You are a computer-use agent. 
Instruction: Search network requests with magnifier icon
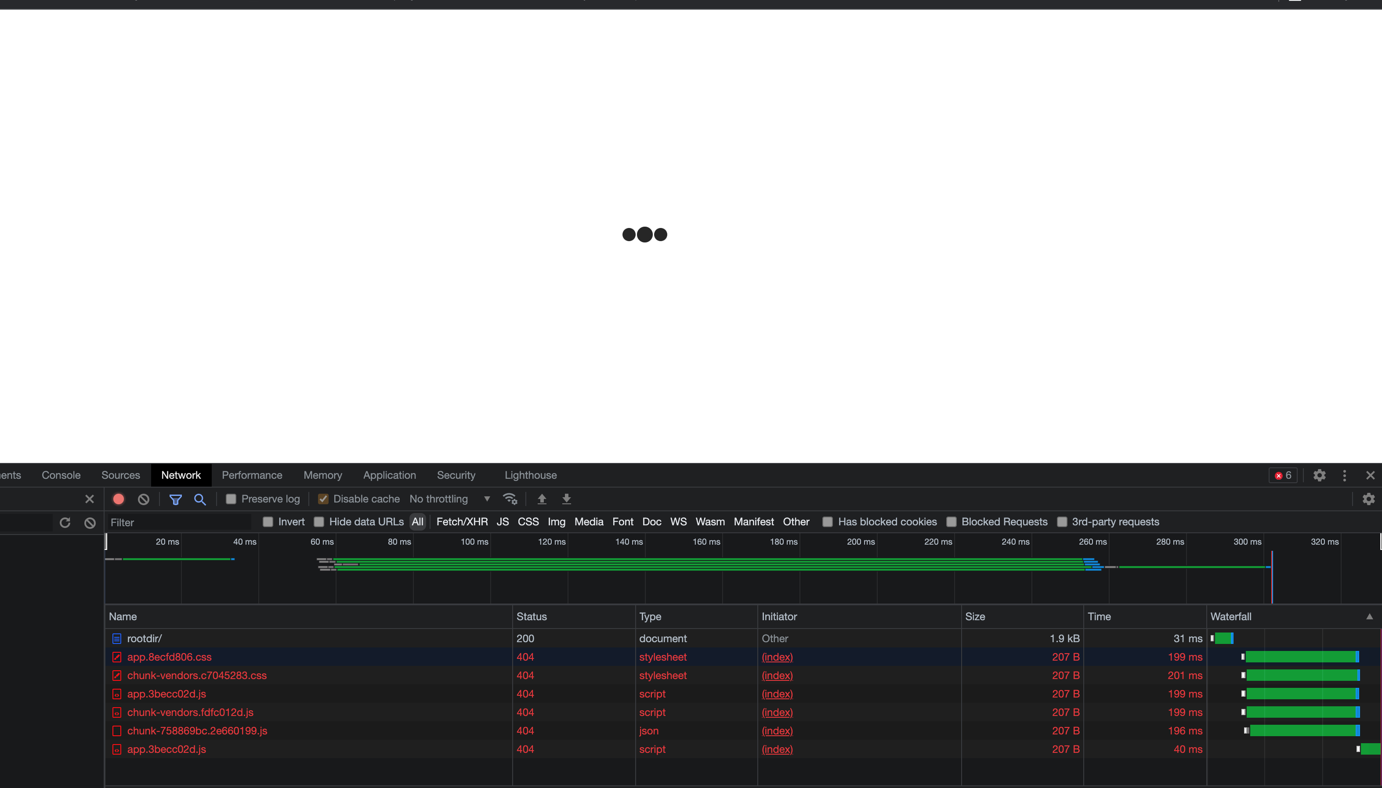coord(200,499)
